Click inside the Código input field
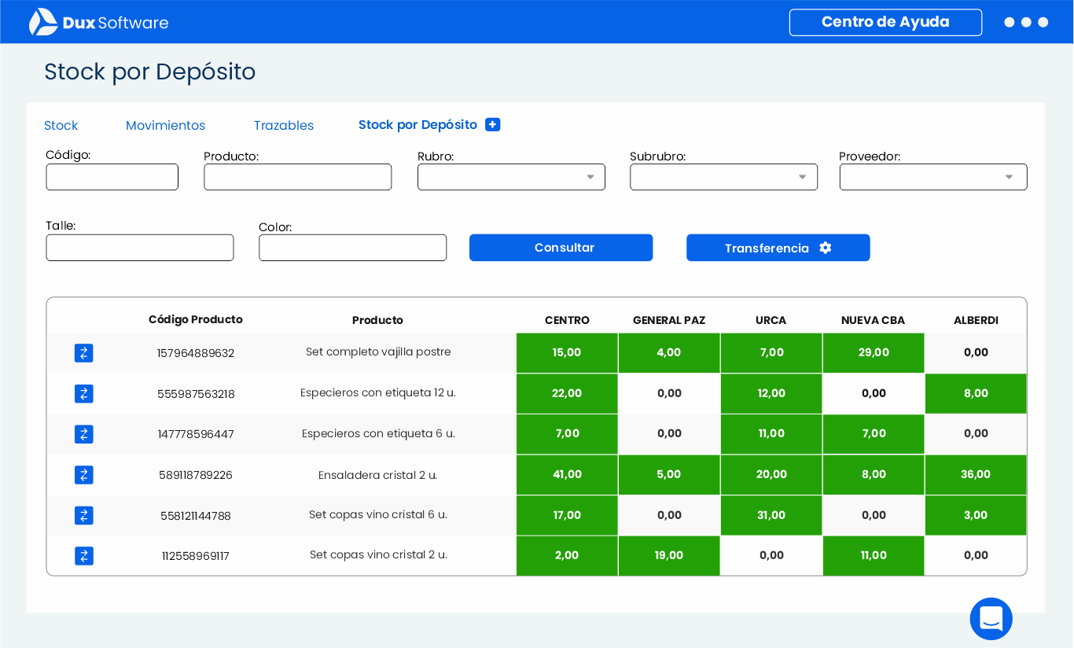 [x=112, y=176]
